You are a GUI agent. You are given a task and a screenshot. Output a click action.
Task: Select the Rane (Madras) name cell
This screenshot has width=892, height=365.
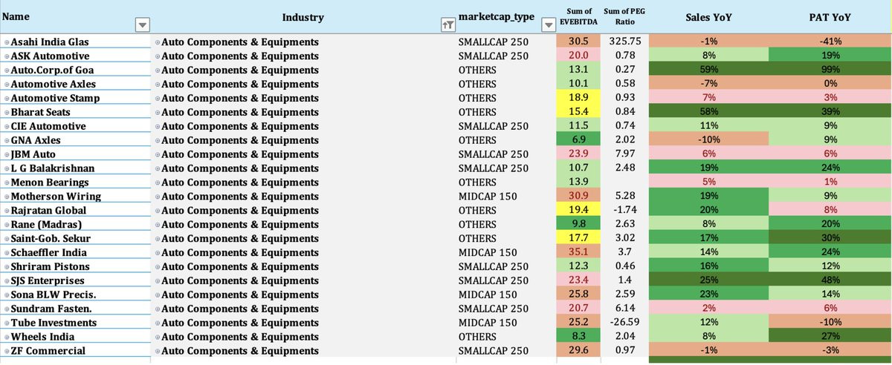[x=76, y=225]
